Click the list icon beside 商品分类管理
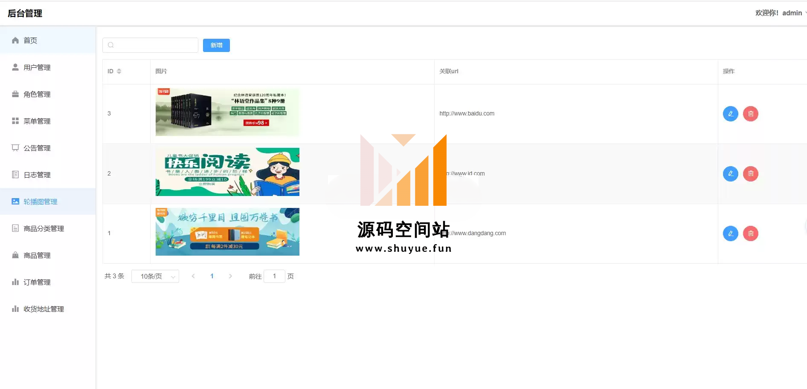The image size is (807, 389). click(x=15, y=228)
